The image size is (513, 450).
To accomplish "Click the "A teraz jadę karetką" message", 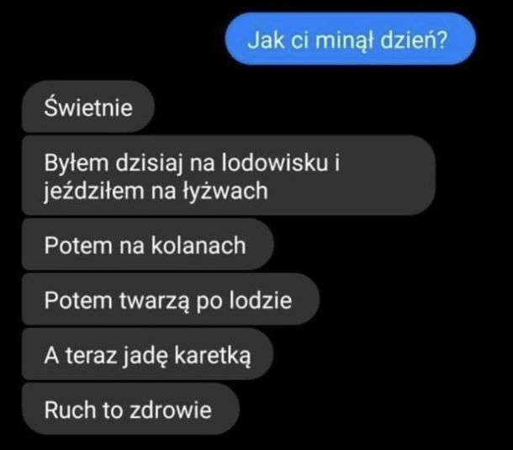I will (147, 354).
